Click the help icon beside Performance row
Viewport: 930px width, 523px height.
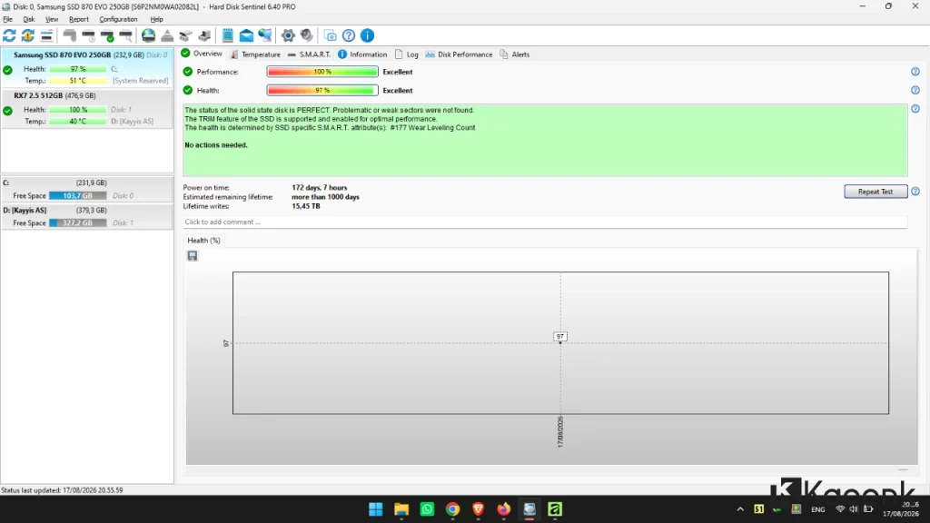pyautogui.click(x=915, y=72)
